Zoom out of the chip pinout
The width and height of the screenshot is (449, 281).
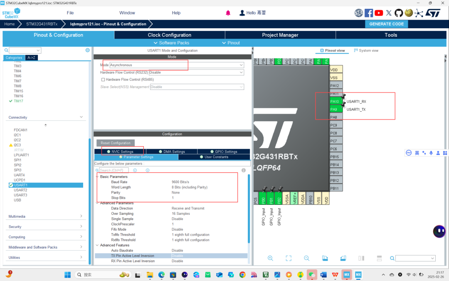click(307, 258)
